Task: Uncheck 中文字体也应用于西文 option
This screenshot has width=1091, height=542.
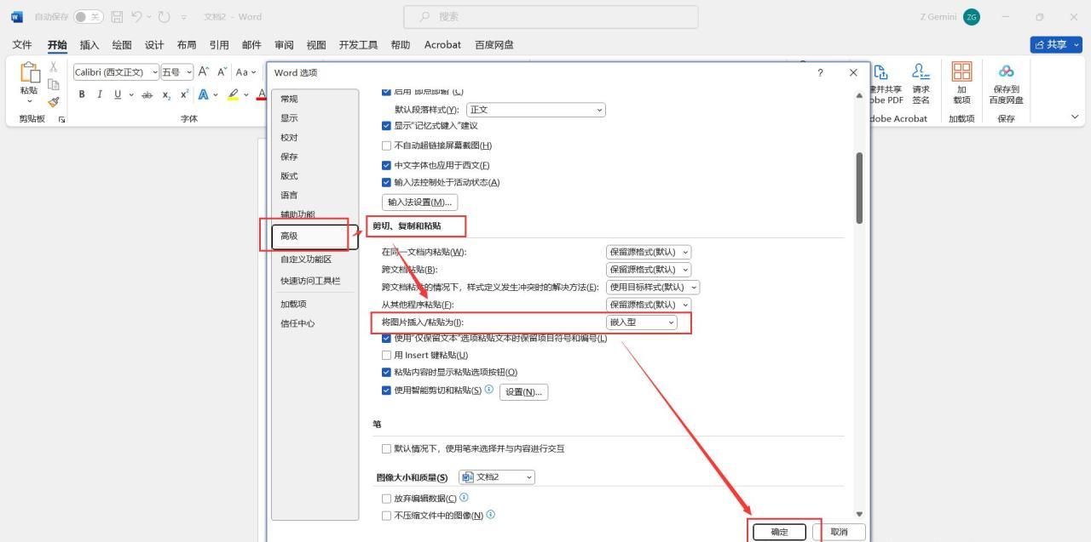Action: [x=386, y=165]
